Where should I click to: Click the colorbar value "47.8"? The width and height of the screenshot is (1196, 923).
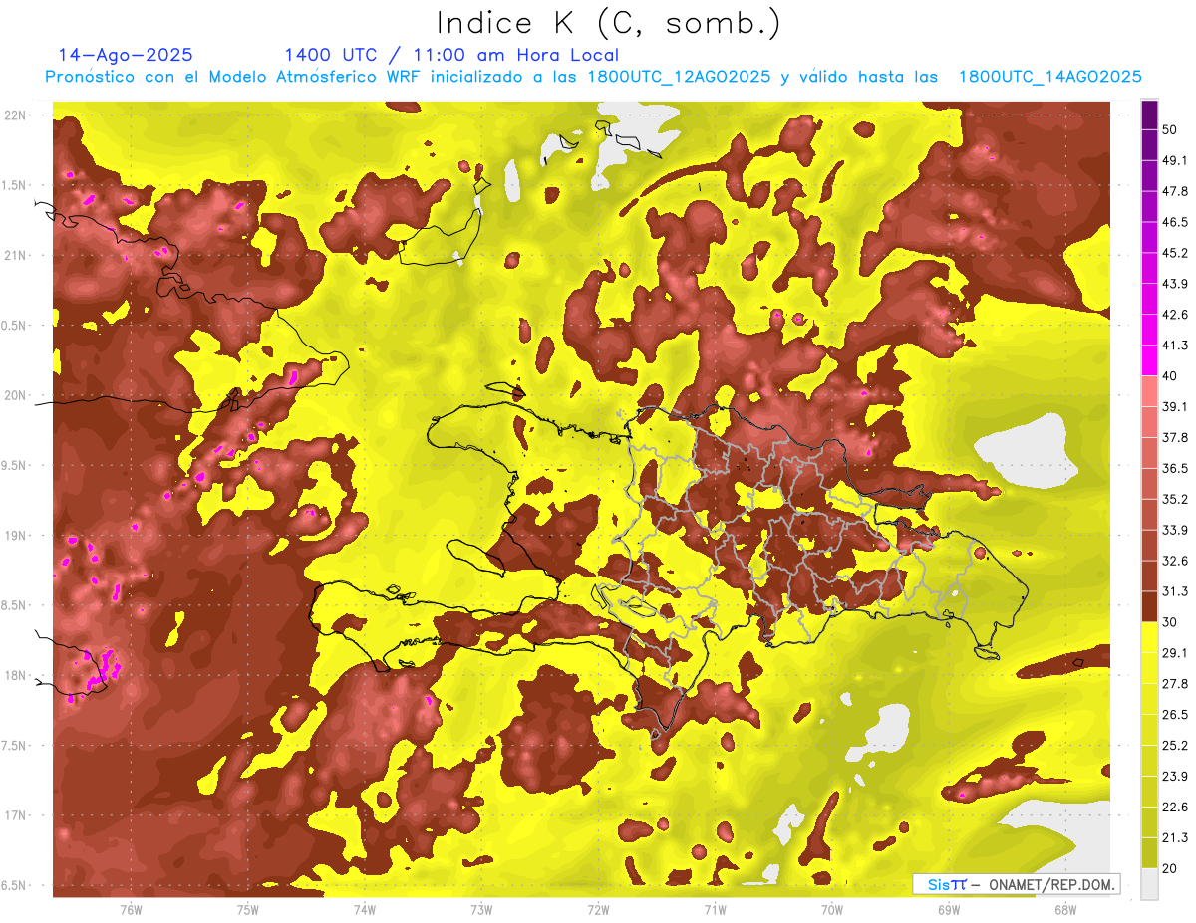pos(1175,191)
